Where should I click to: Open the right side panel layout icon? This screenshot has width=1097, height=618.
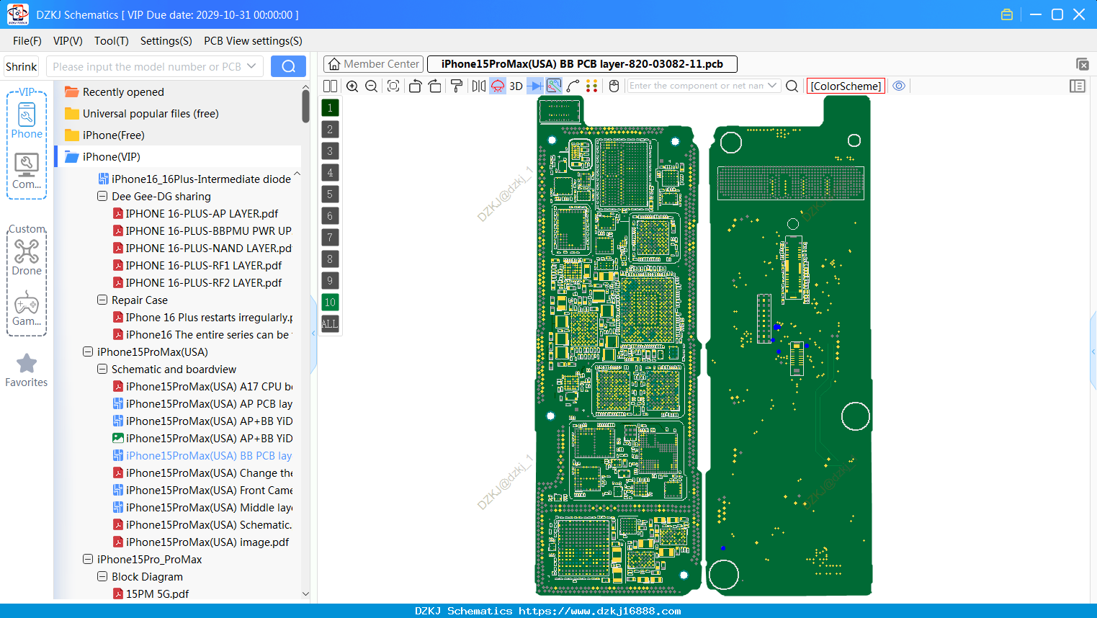[x=1078, y=86]
